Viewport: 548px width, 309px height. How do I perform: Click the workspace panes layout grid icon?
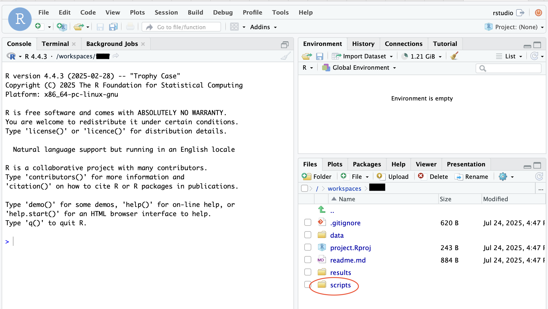234,27
